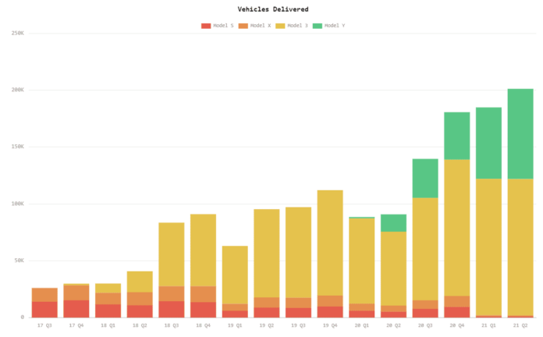This screenshot has width=543, height=337.
Task: Select the yellow Model 3 segment for 21 Q2
Action: tap(520, 247)
